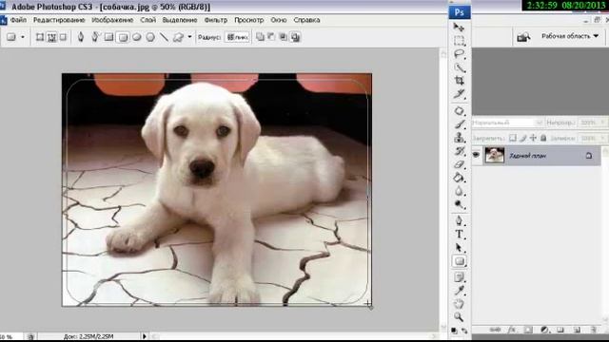Select the Paint Bucket tool
609x342 pixels.
point(459,178)
